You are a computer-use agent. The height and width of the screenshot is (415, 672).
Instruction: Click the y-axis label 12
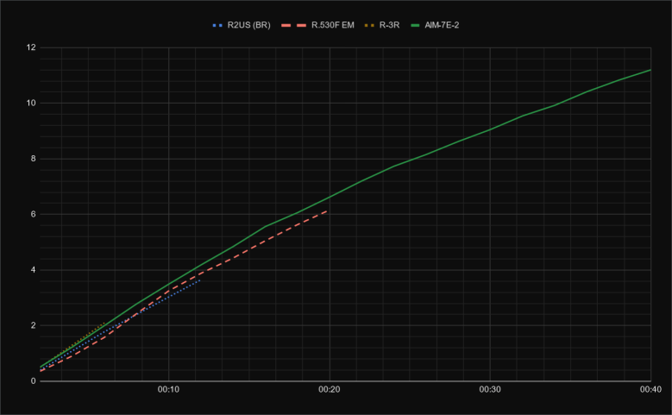30,47
